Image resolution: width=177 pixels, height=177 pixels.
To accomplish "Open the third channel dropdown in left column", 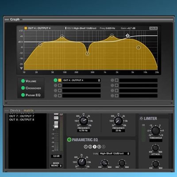I will coord(81,91).
